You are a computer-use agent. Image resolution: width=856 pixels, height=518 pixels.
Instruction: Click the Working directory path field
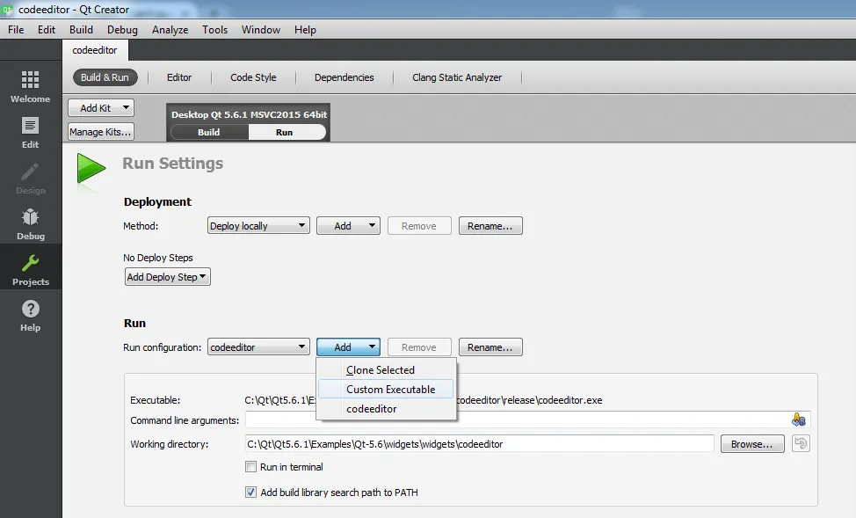click(479, 444)
